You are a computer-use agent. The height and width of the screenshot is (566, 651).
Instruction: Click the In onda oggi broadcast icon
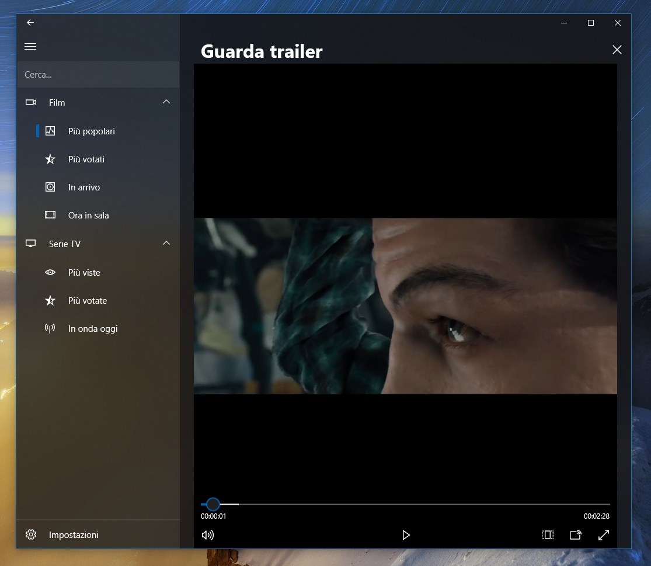(x=50, y=328)
